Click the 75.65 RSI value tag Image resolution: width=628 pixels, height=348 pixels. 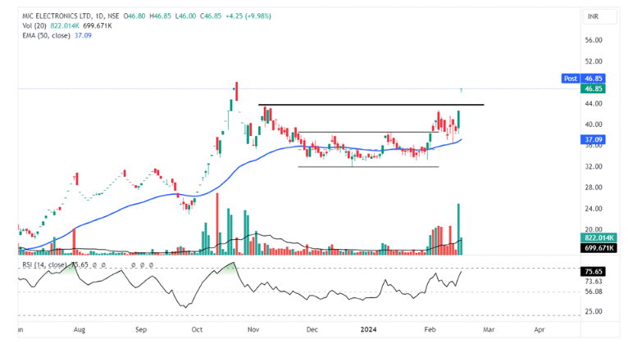tap(594, 270)
